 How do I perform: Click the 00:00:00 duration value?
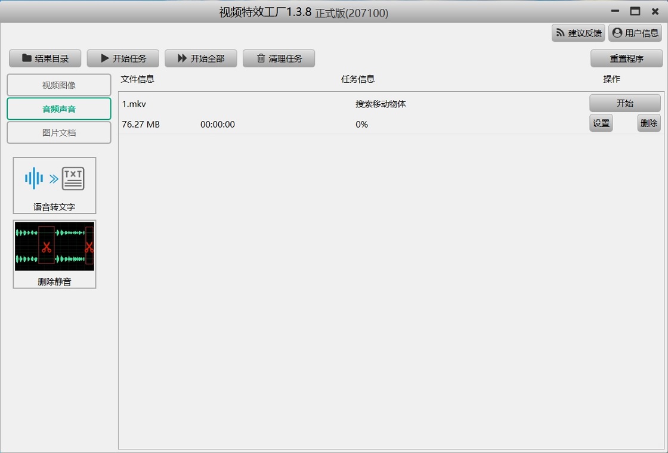[x=218, y=125]
